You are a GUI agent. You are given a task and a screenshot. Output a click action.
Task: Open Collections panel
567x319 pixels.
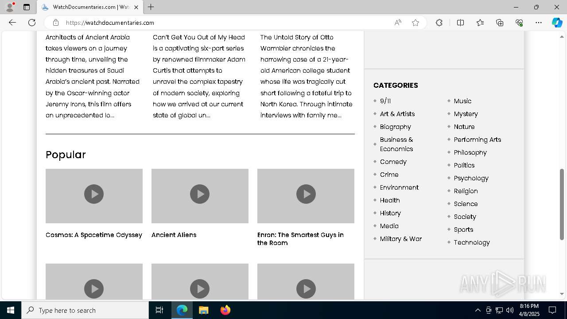tap(500, 23)
